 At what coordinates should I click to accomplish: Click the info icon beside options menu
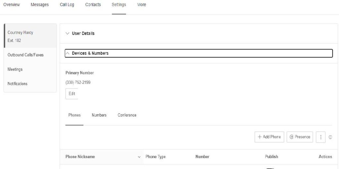(x=330, y=137)
